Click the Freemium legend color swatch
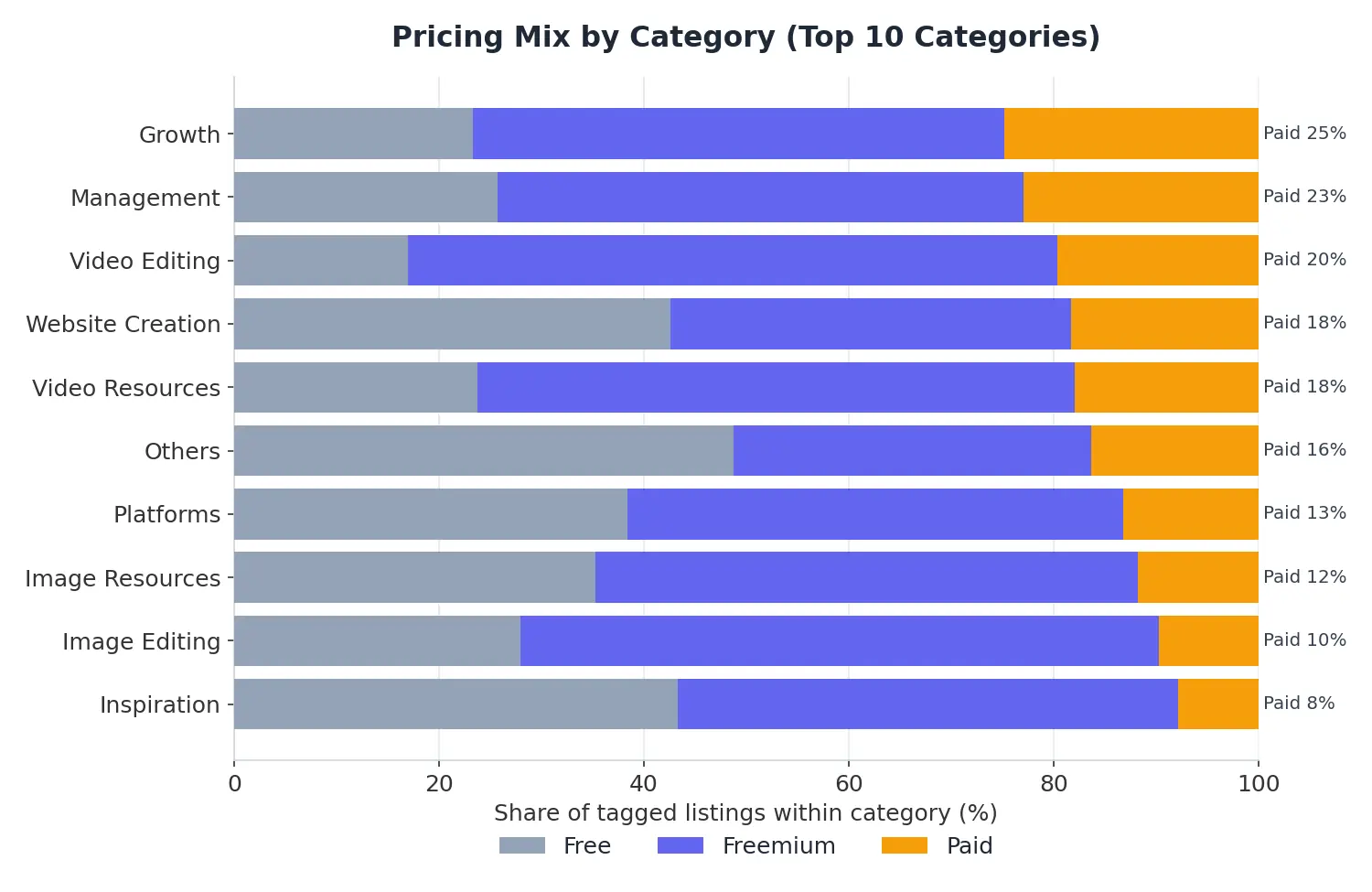 pyautogui.click(x=681, y=845)
